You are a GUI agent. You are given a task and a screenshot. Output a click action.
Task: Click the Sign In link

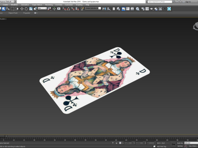coord(188,2)
